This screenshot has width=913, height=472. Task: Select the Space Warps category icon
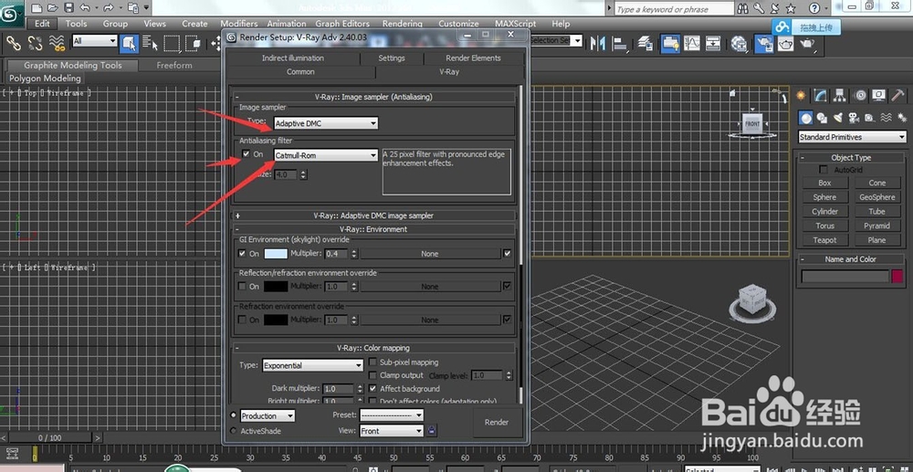click(886, 118)
